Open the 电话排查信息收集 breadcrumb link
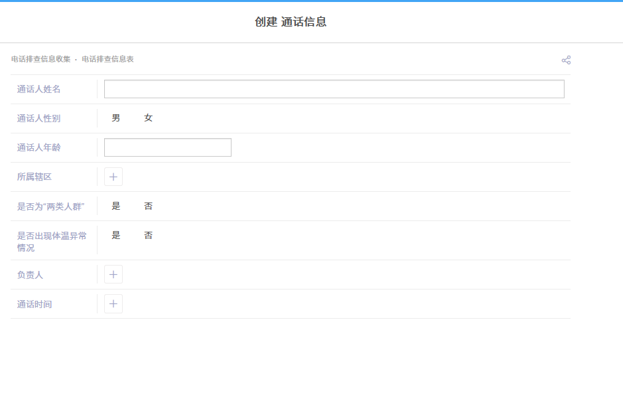The width and height of the screenshot is (623, 407). coord(41,59)
